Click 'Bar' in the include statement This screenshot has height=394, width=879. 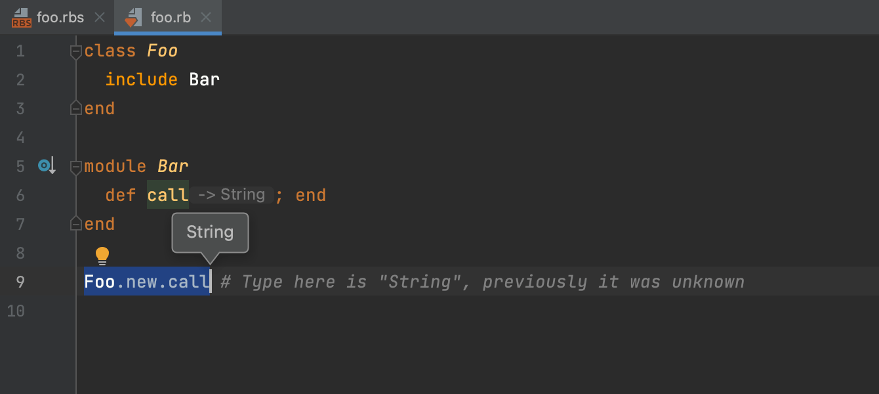click(x=204, y=80)
